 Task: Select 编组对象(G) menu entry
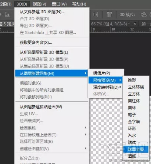coord(52,83)
